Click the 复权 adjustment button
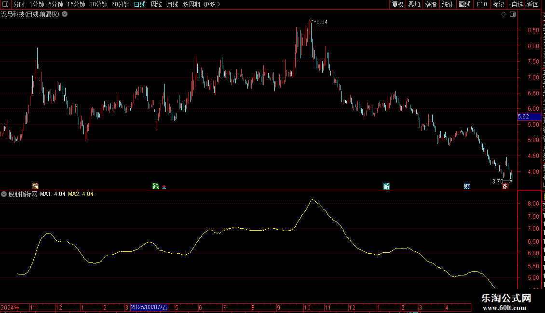This screenshot has height=313, width=545. point(397,4)
